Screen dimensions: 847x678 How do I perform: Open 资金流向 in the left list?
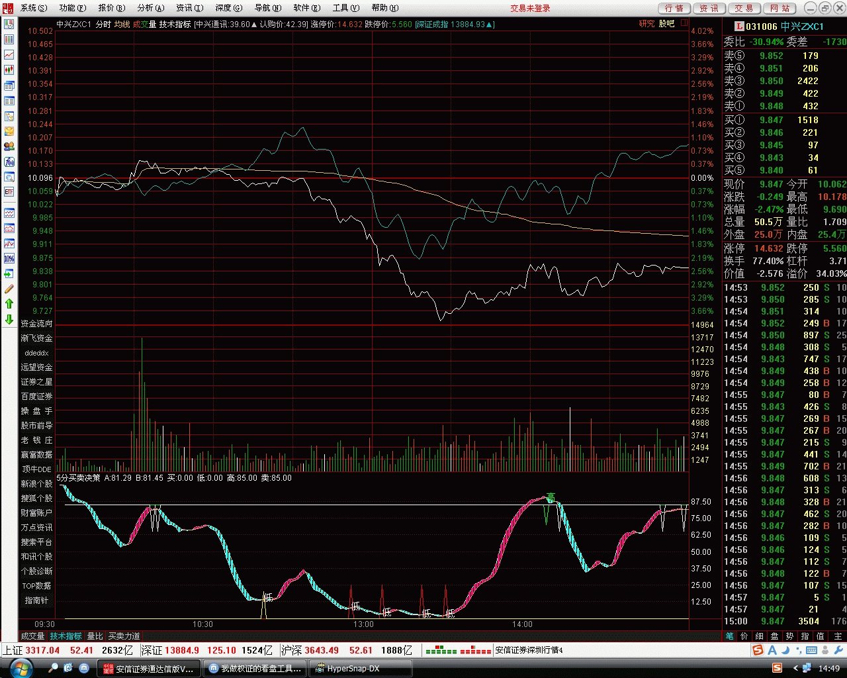click(36, 324)
